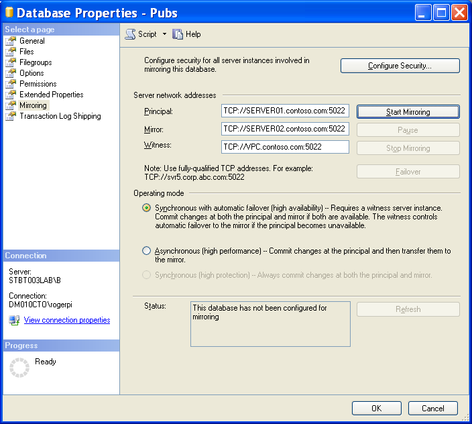The image size is (472, 424).
Task: Click the Transaction Log Shipping page icon
Action: coord(10,116)
